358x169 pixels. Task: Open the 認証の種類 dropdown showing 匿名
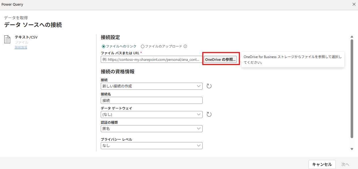(x=151, y=129)
